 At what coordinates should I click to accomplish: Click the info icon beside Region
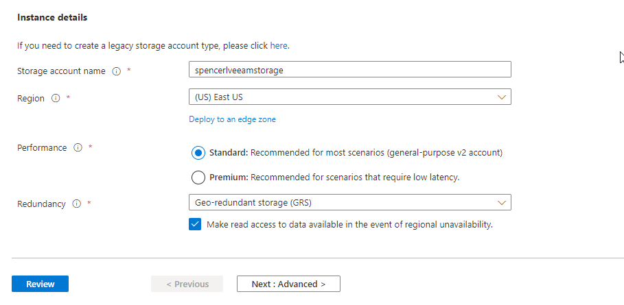pos(56,98)
